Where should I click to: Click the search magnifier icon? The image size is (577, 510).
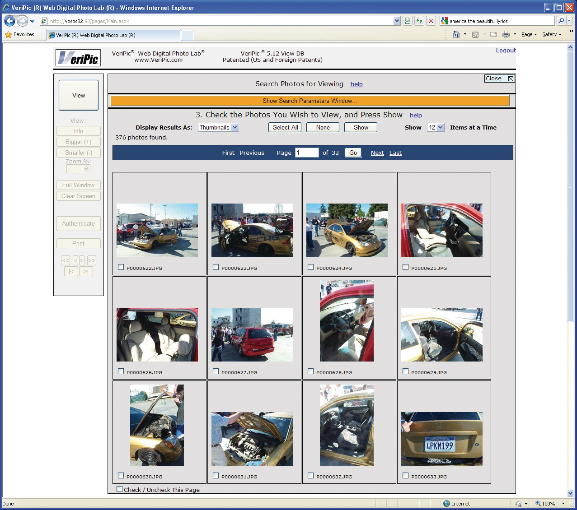(561, 21)
